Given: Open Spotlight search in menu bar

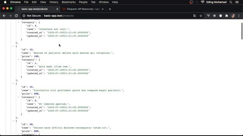Looking at the screenshot, I should (231, 2).
